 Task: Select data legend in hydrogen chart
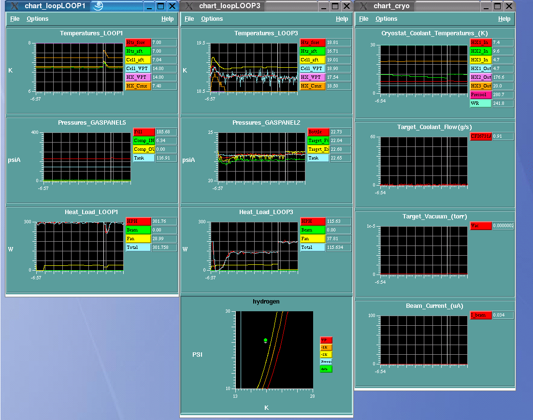coord(326,369)
